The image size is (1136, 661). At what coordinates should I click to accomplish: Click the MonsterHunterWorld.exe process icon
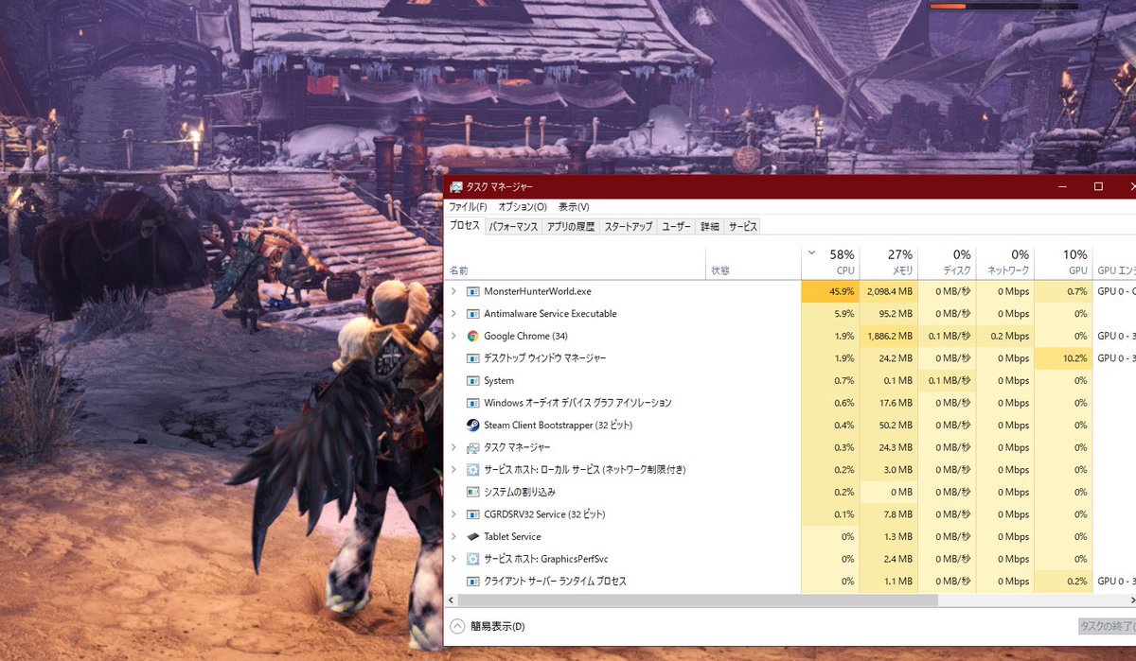pyautogui.click(x=473, y=291)
